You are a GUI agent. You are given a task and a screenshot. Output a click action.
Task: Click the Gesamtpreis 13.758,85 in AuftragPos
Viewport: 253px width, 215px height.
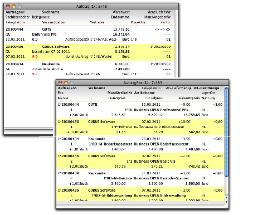(x=192, y=115)
